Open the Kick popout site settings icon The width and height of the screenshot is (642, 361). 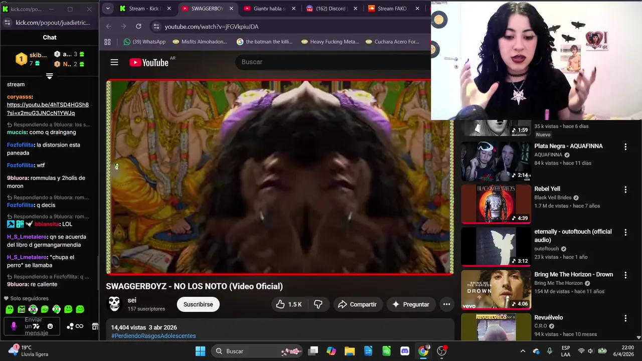coord(7,23)
